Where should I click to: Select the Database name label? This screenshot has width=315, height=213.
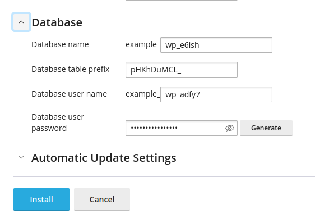60,44
